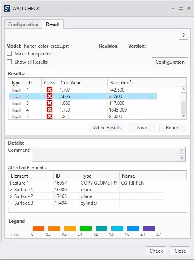Click inside the Comment text field
Screen dimensions: 194x260
pos(105,154)
